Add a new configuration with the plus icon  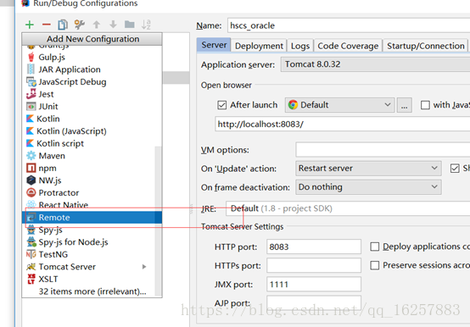(x=30, y=25)
